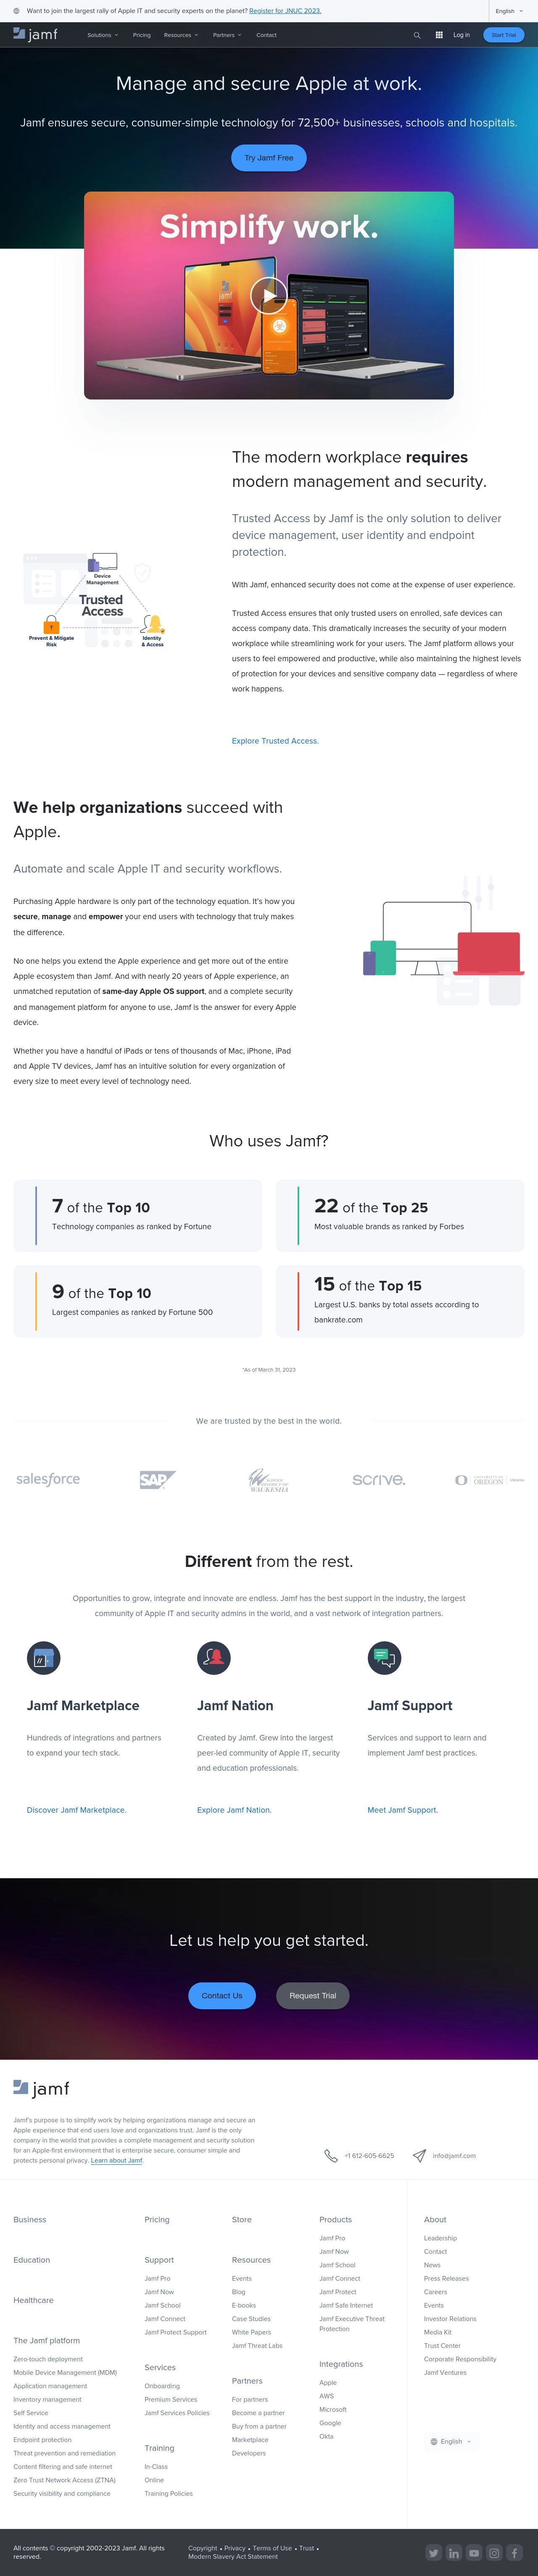Open Jamf's Twitter page from footer
538x2576 pixels.
point(433,2552)
